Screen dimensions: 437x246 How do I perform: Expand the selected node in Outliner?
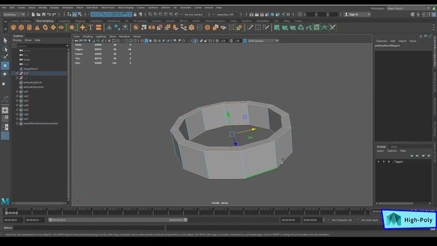[17, 73]
